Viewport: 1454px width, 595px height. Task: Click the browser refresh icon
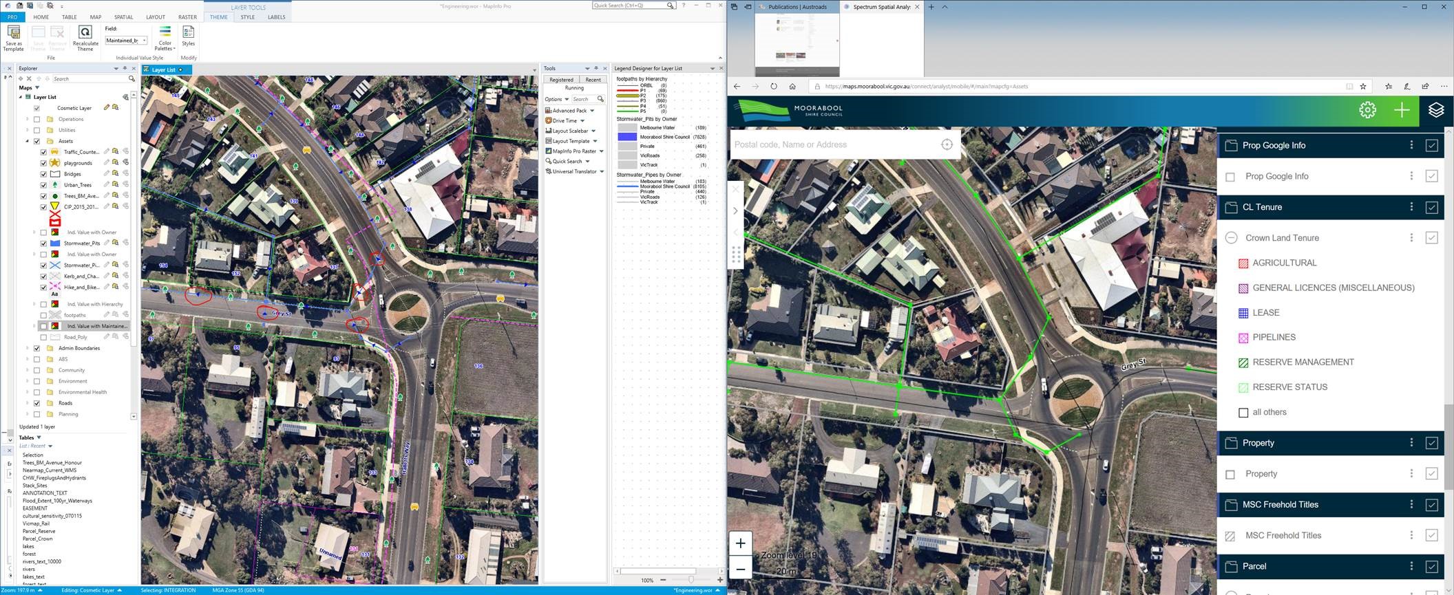(774, 87)
